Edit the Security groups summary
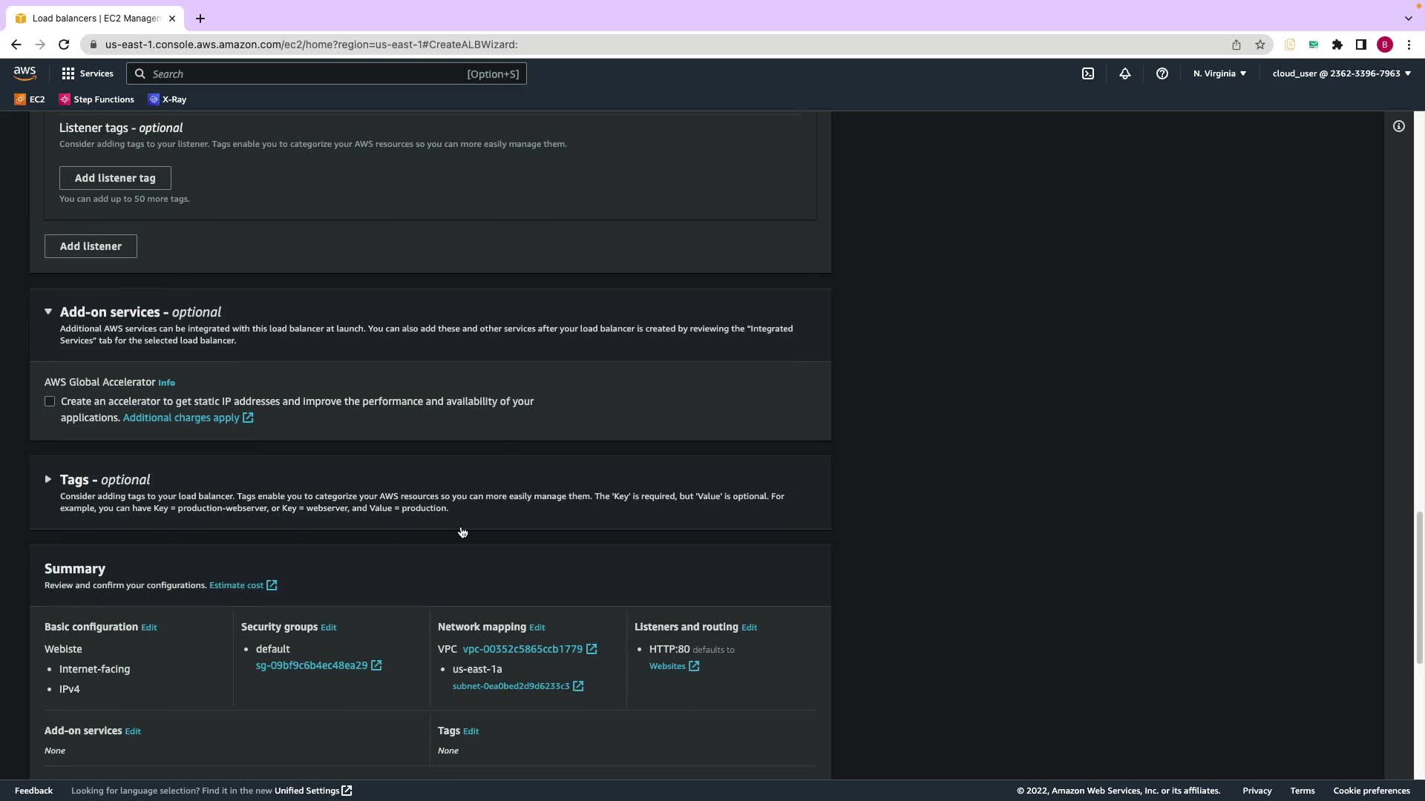Screen dimensions: 1425x801 328,627
